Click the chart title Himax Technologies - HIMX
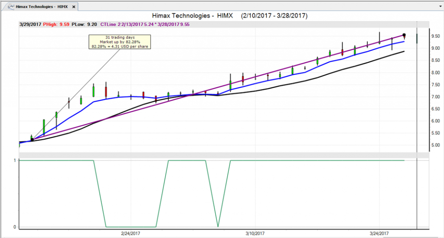Image resolution: width=444 pixels, height=238 pixels. tap(193, 16)
